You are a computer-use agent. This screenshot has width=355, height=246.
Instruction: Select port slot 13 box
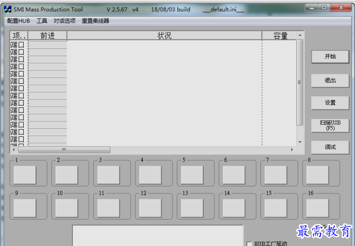click(x=192, y=208)
